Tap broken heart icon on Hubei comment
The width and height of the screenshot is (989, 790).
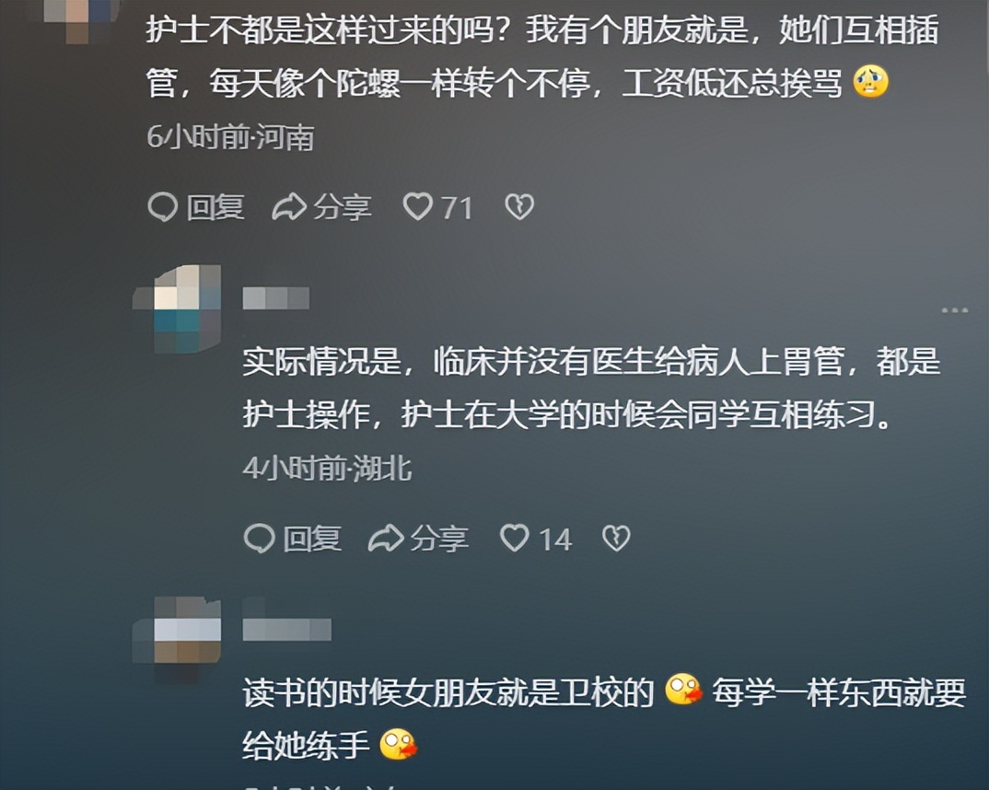click(616, 539)
